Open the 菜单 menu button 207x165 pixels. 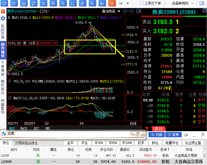pyautogui.click(x=173, y=135)
